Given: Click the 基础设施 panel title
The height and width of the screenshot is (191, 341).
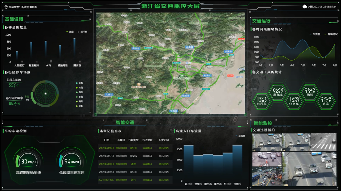Looking at the screenshot, I should pos(14,19).
